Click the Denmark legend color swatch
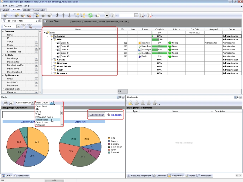 109,153
